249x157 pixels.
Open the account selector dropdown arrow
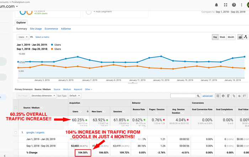pyautogui.click(x=17, y=6)
